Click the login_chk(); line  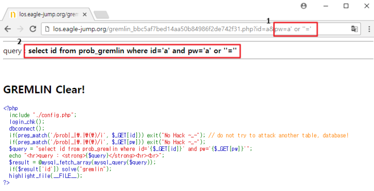tap(27, 122)
